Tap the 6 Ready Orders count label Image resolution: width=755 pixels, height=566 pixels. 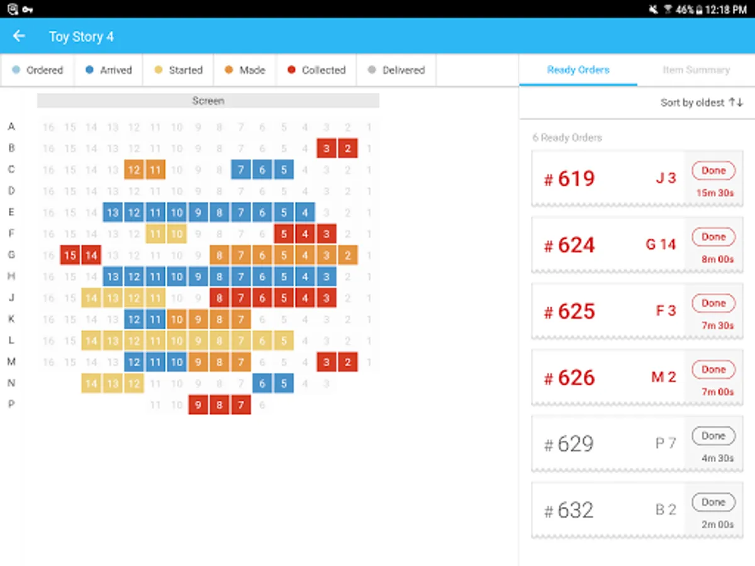click(567, 137)
